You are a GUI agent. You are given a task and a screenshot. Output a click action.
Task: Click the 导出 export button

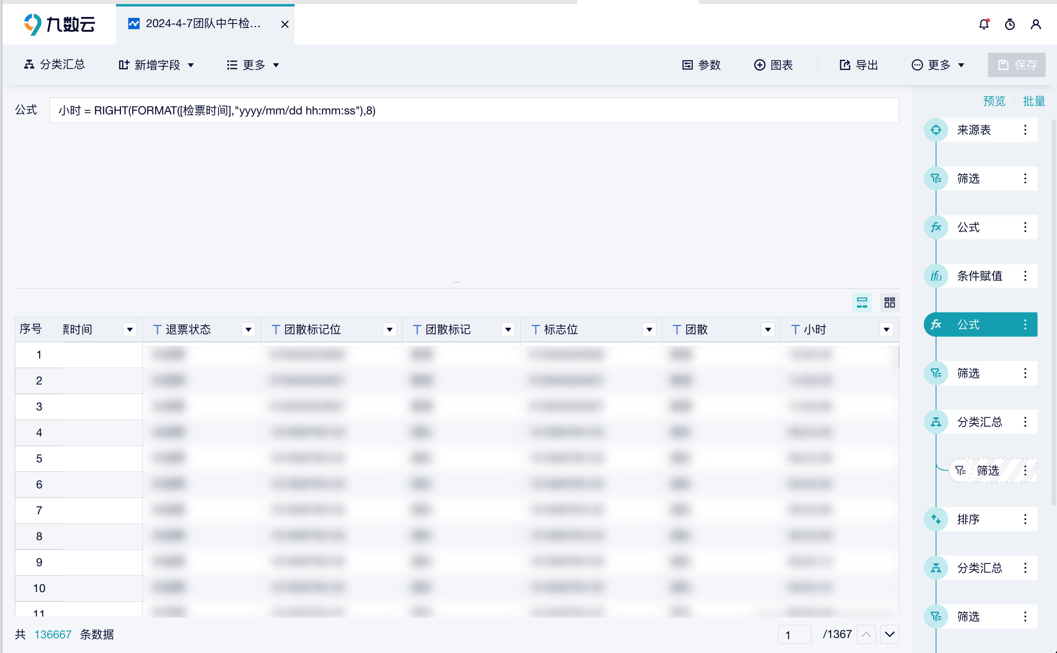tap(859, 65)
